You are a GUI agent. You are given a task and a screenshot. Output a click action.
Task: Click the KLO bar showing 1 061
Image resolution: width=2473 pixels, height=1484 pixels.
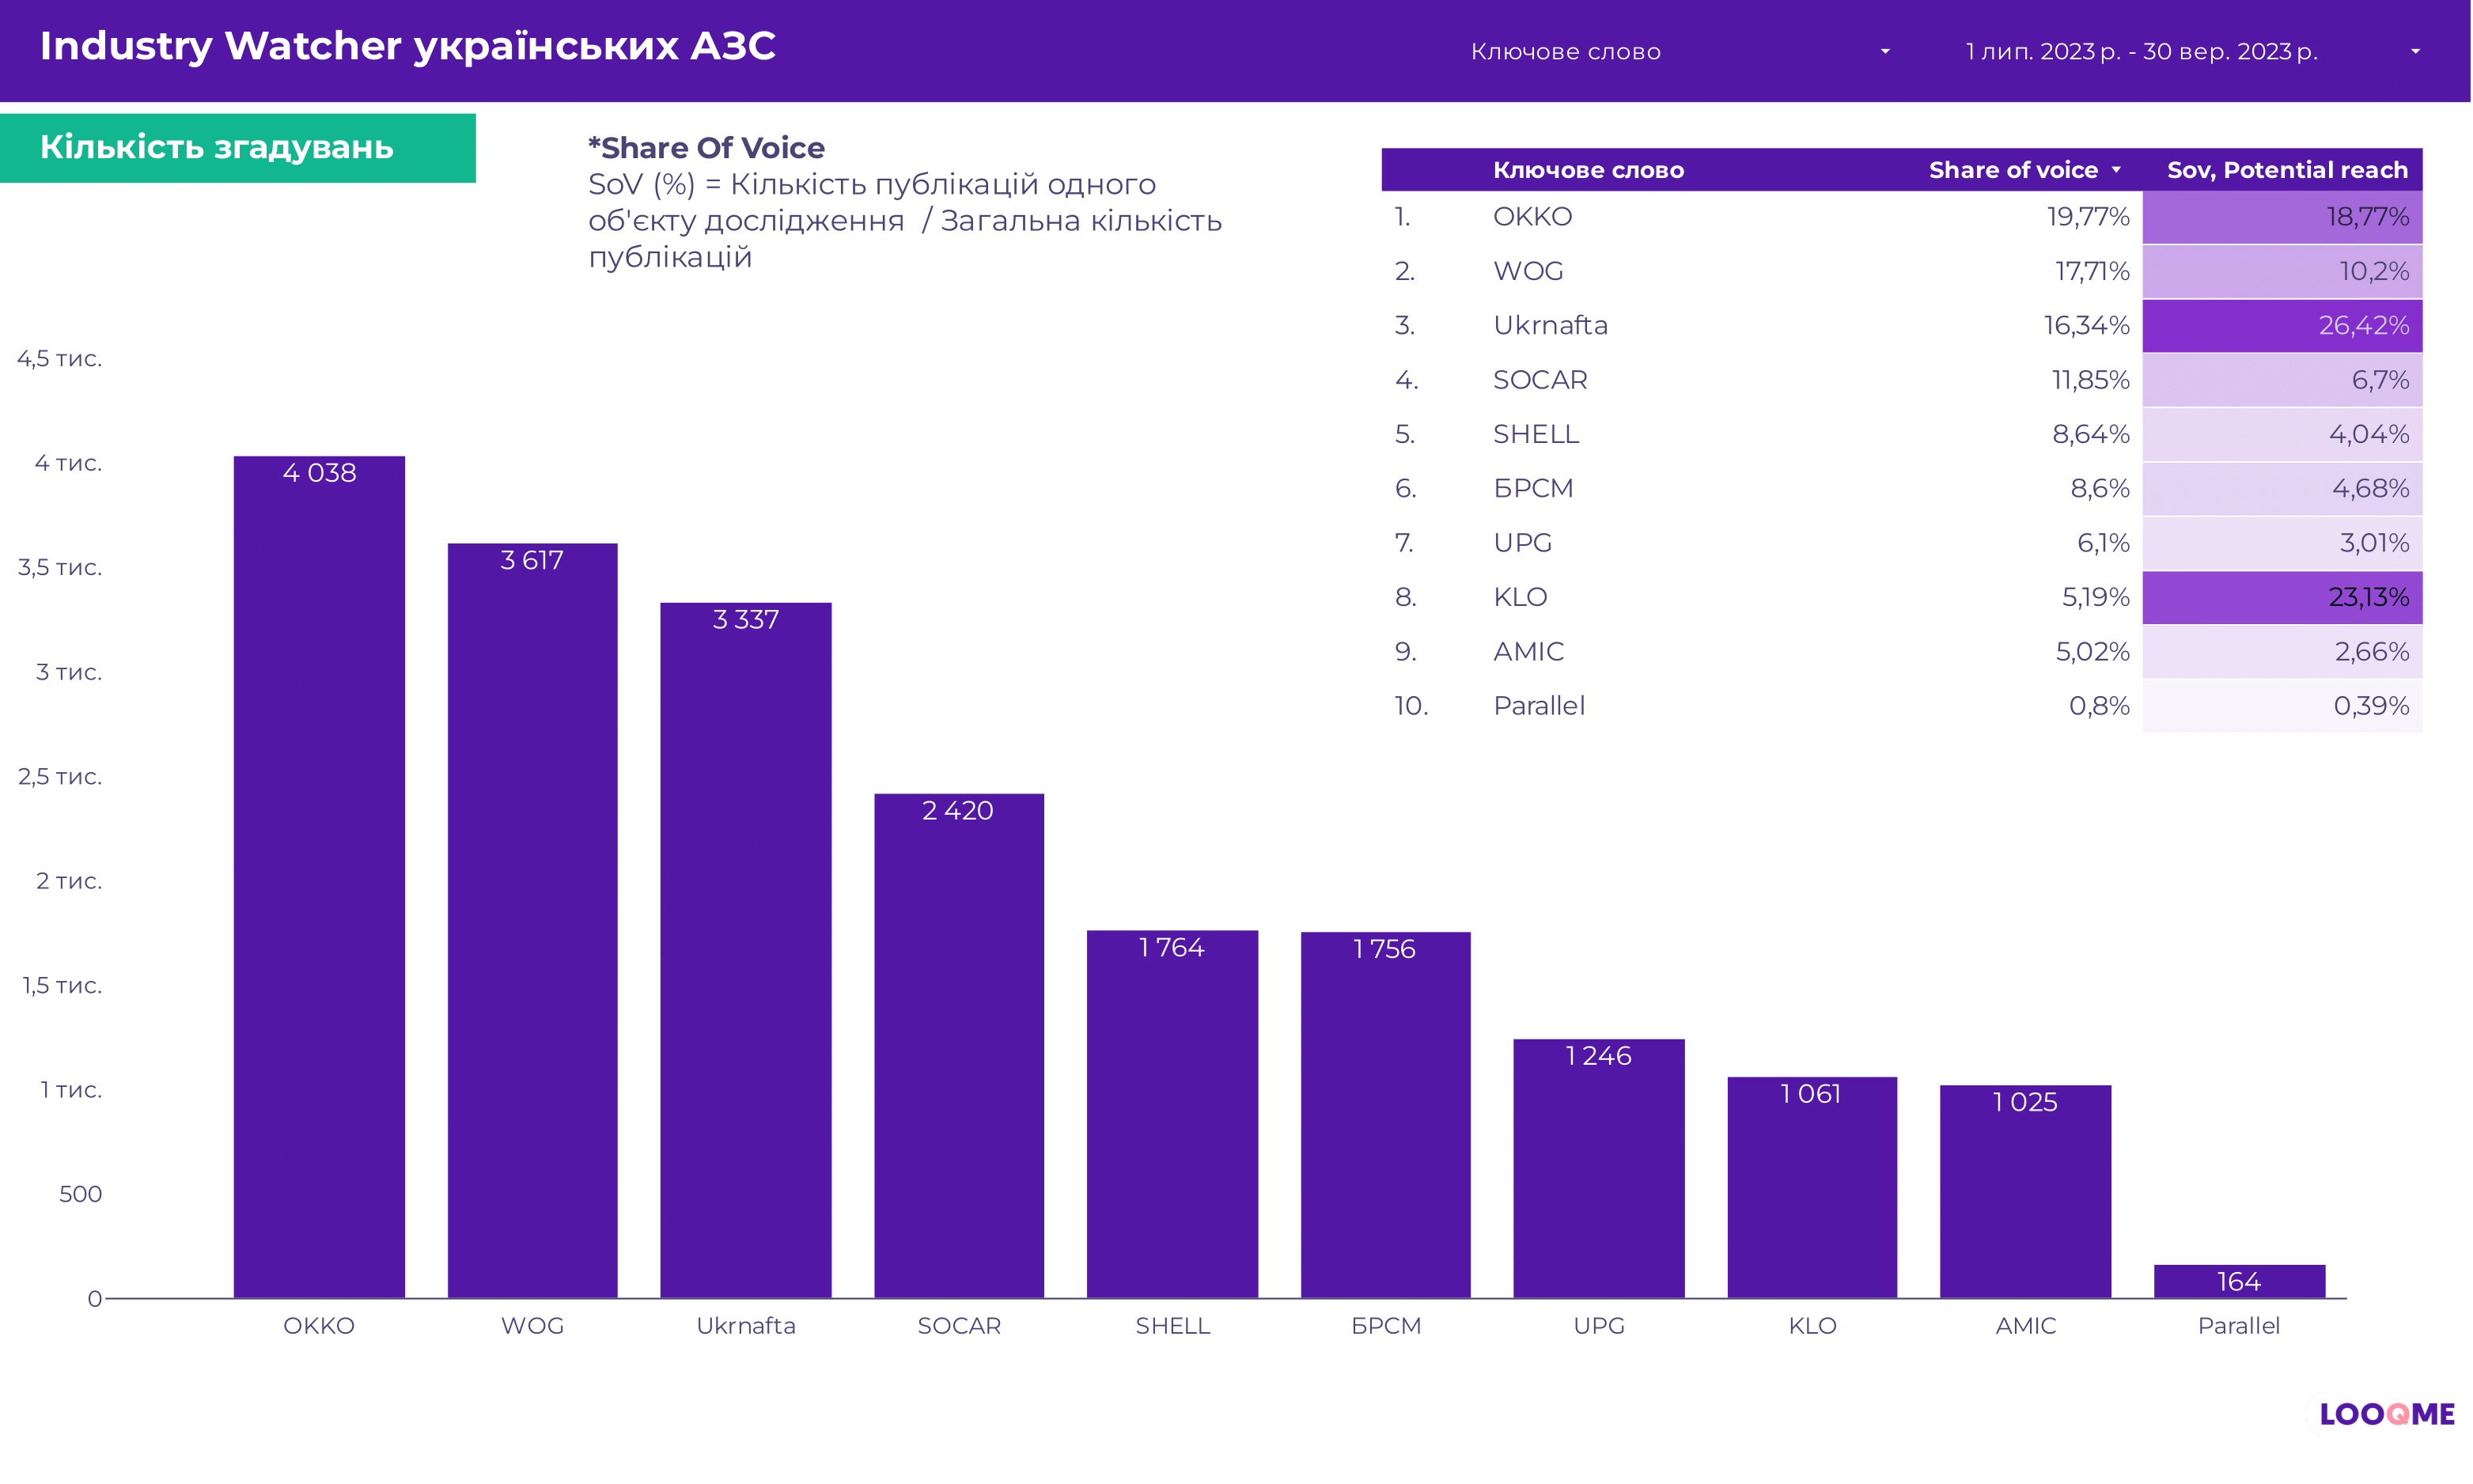pos(1811,1190)
